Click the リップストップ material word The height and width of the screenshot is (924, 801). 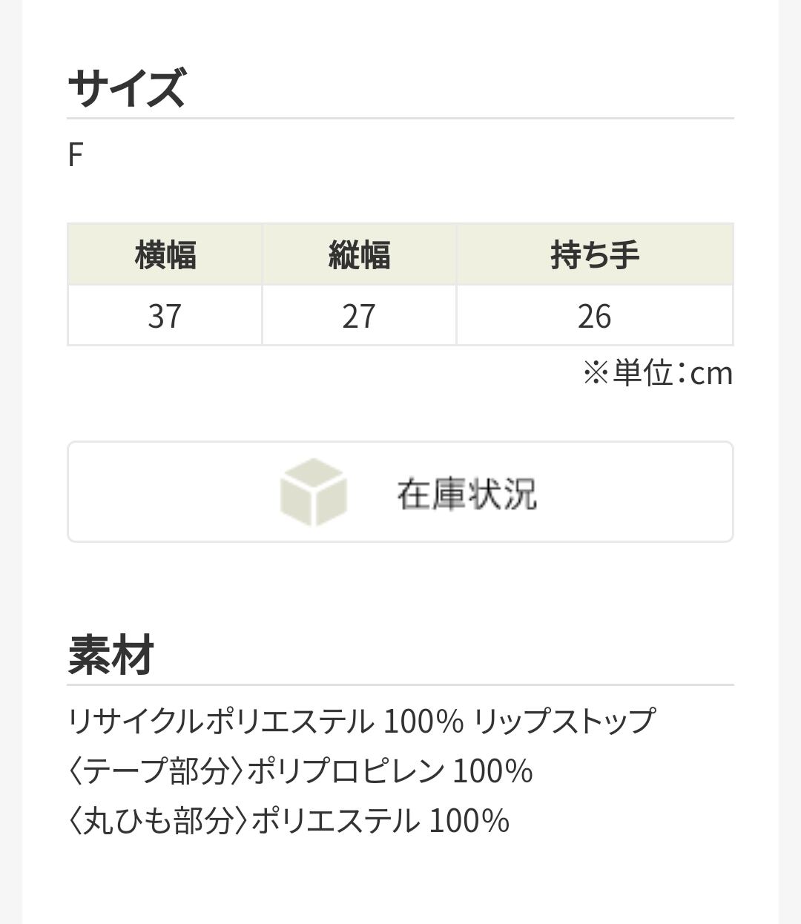[x=564, y=721]
